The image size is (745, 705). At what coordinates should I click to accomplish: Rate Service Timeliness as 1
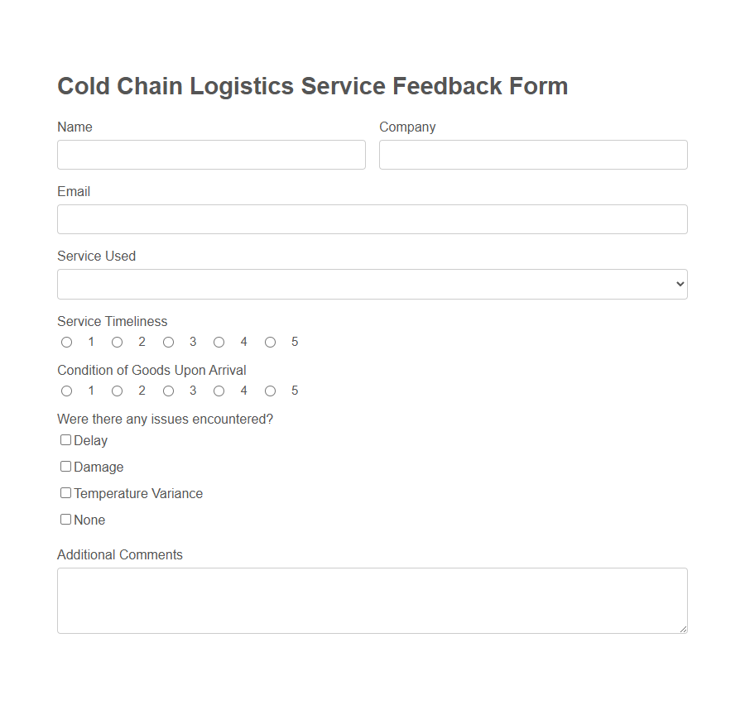[66, 342]
